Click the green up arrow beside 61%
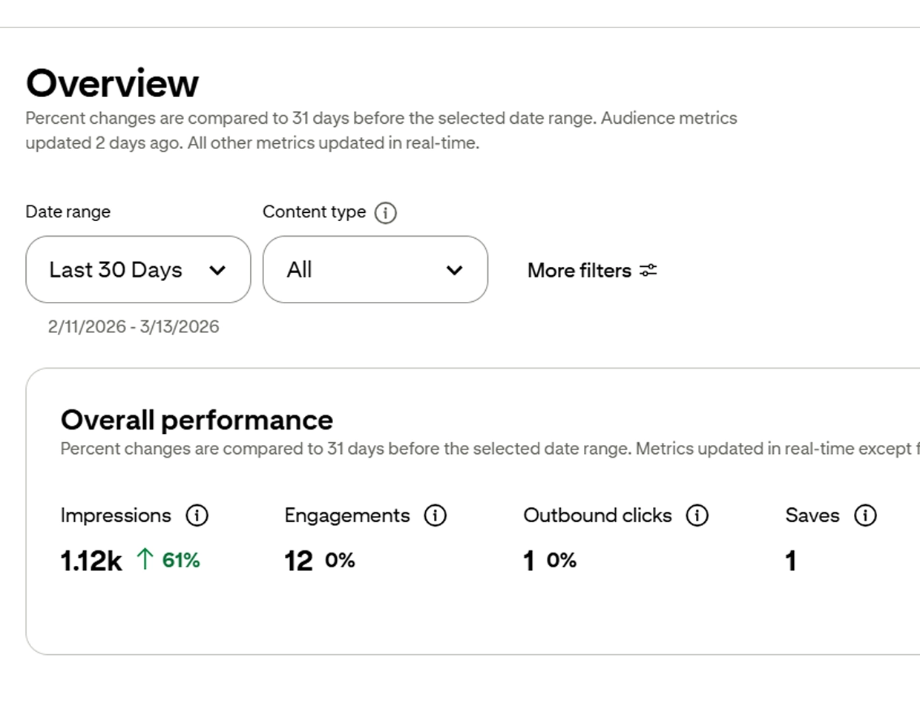The width and height of the screenshot is (920, 712). click(145, 559)
